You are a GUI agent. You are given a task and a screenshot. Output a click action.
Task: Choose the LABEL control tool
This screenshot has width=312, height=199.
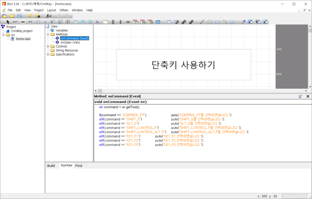(x=23, y=22)
